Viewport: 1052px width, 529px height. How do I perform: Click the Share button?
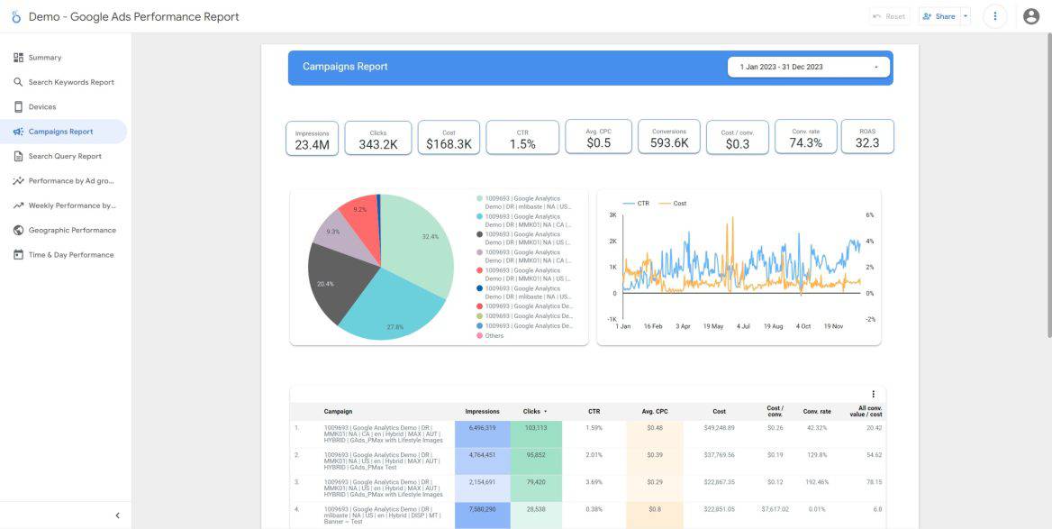[939, 15]
